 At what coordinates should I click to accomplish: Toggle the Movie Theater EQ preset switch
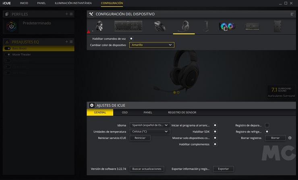(x=8, y=54)
